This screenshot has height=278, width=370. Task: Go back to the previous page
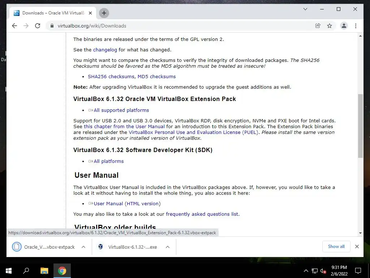coord(14,26)
